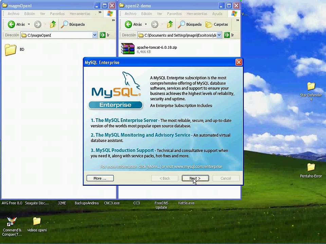Click the Back button in MySQL dialog
The image size is (326, 244).
tap(165, 178)
